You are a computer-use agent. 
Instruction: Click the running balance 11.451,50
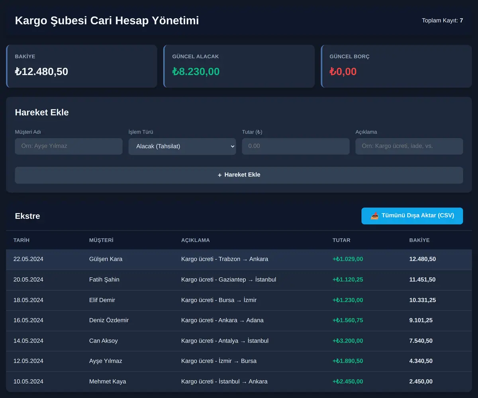[x=423, y=280]
